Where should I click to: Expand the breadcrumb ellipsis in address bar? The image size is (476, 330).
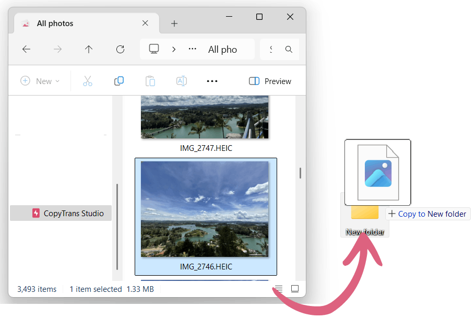[192, 49]
